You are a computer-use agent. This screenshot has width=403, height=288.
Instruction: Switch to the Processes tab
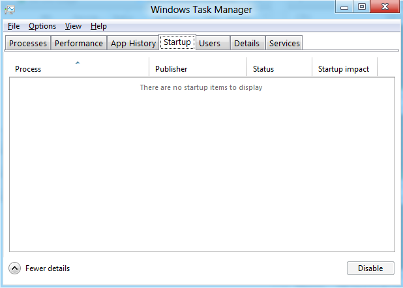pos(28,43)
